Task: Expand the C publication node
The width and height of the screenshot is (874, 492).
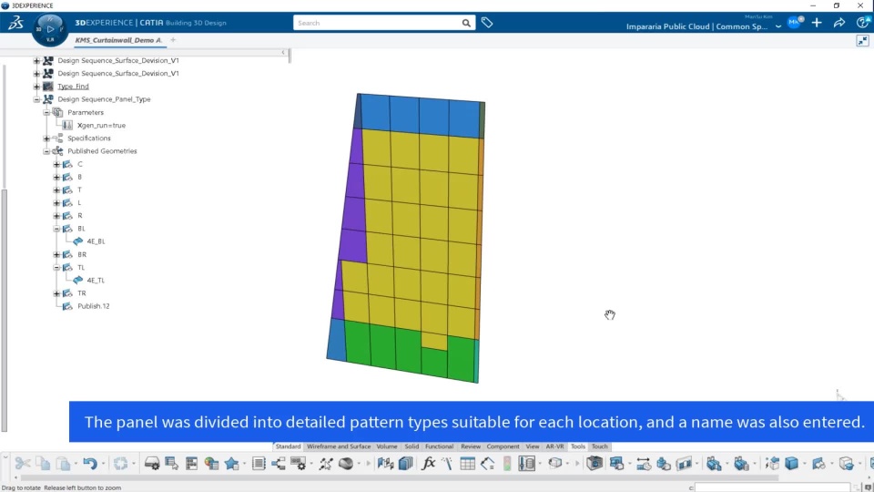Action: point(56,164)
